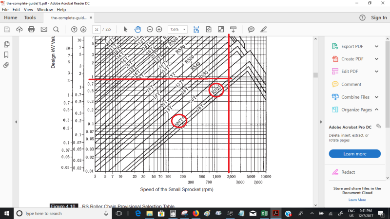Close the the-complete-guid... document tab

pos(91,18)
